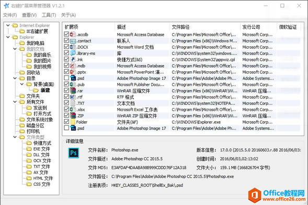
Task: Uncheck the .DOCX extension checkbox
Action: [66, 47]
